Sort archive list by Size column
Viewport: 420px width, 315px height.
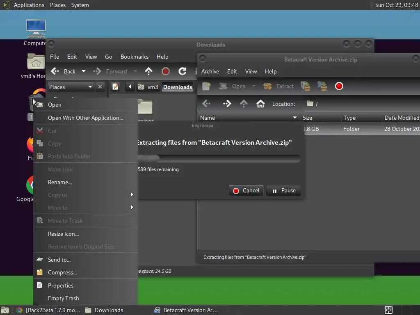(x=320, y=118)
